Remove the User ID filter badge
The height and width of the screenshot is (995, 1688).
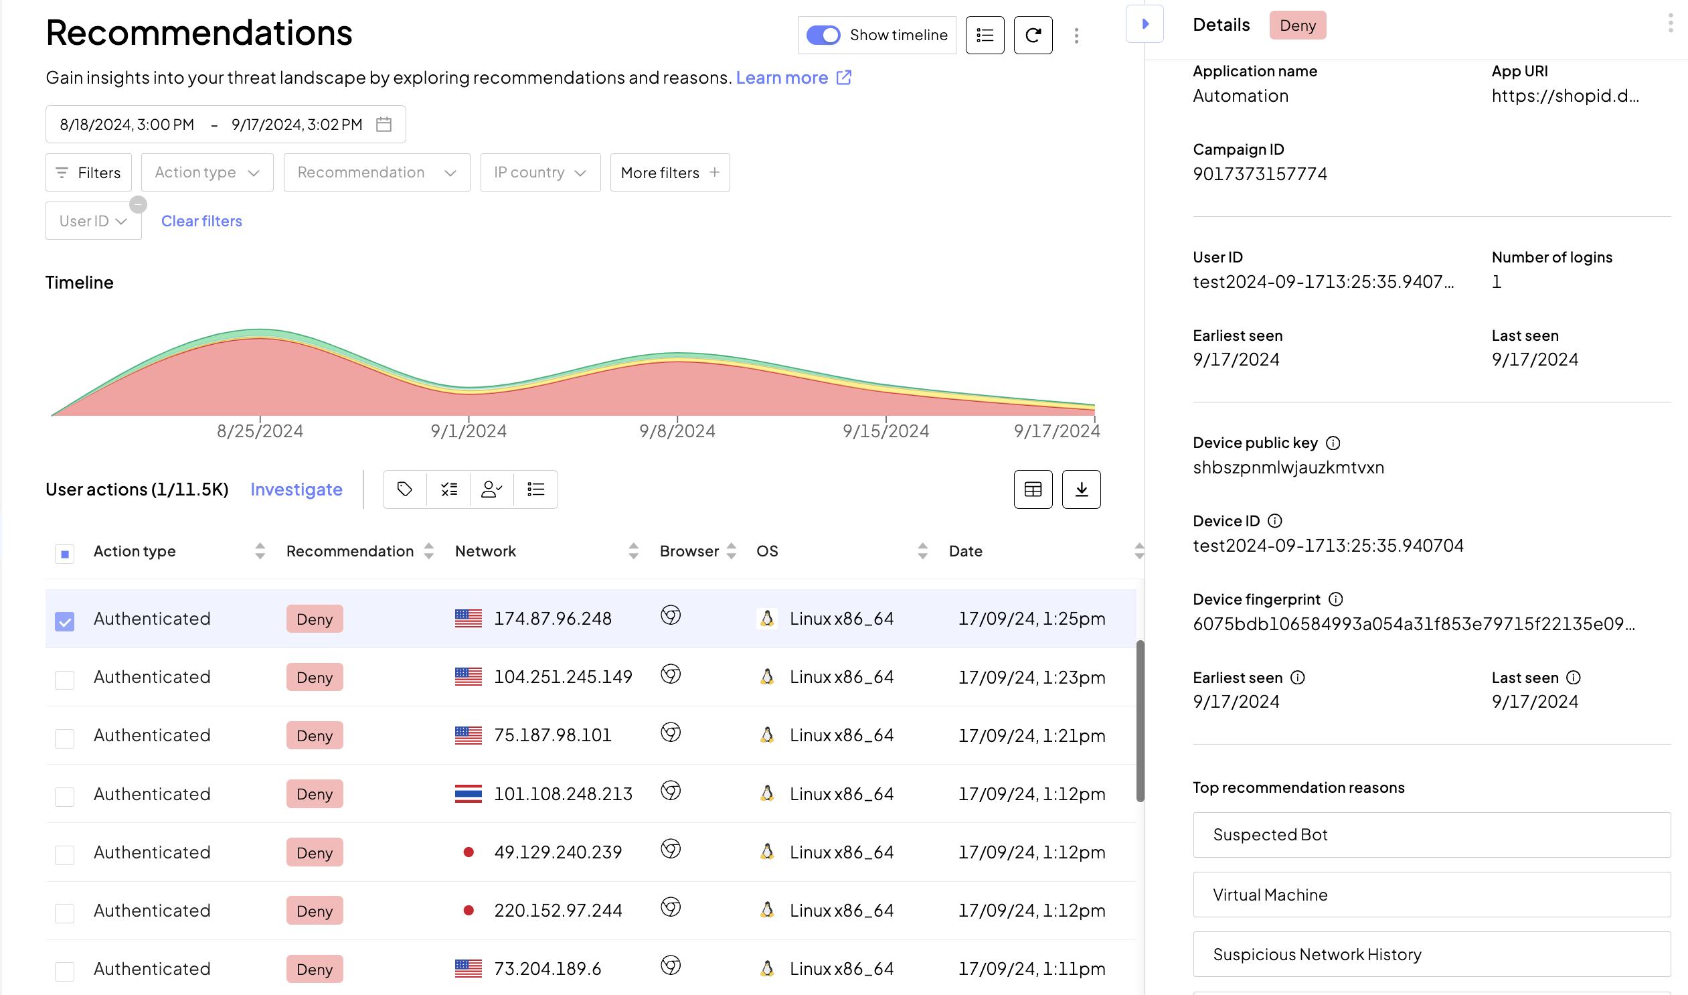(138, 204)
